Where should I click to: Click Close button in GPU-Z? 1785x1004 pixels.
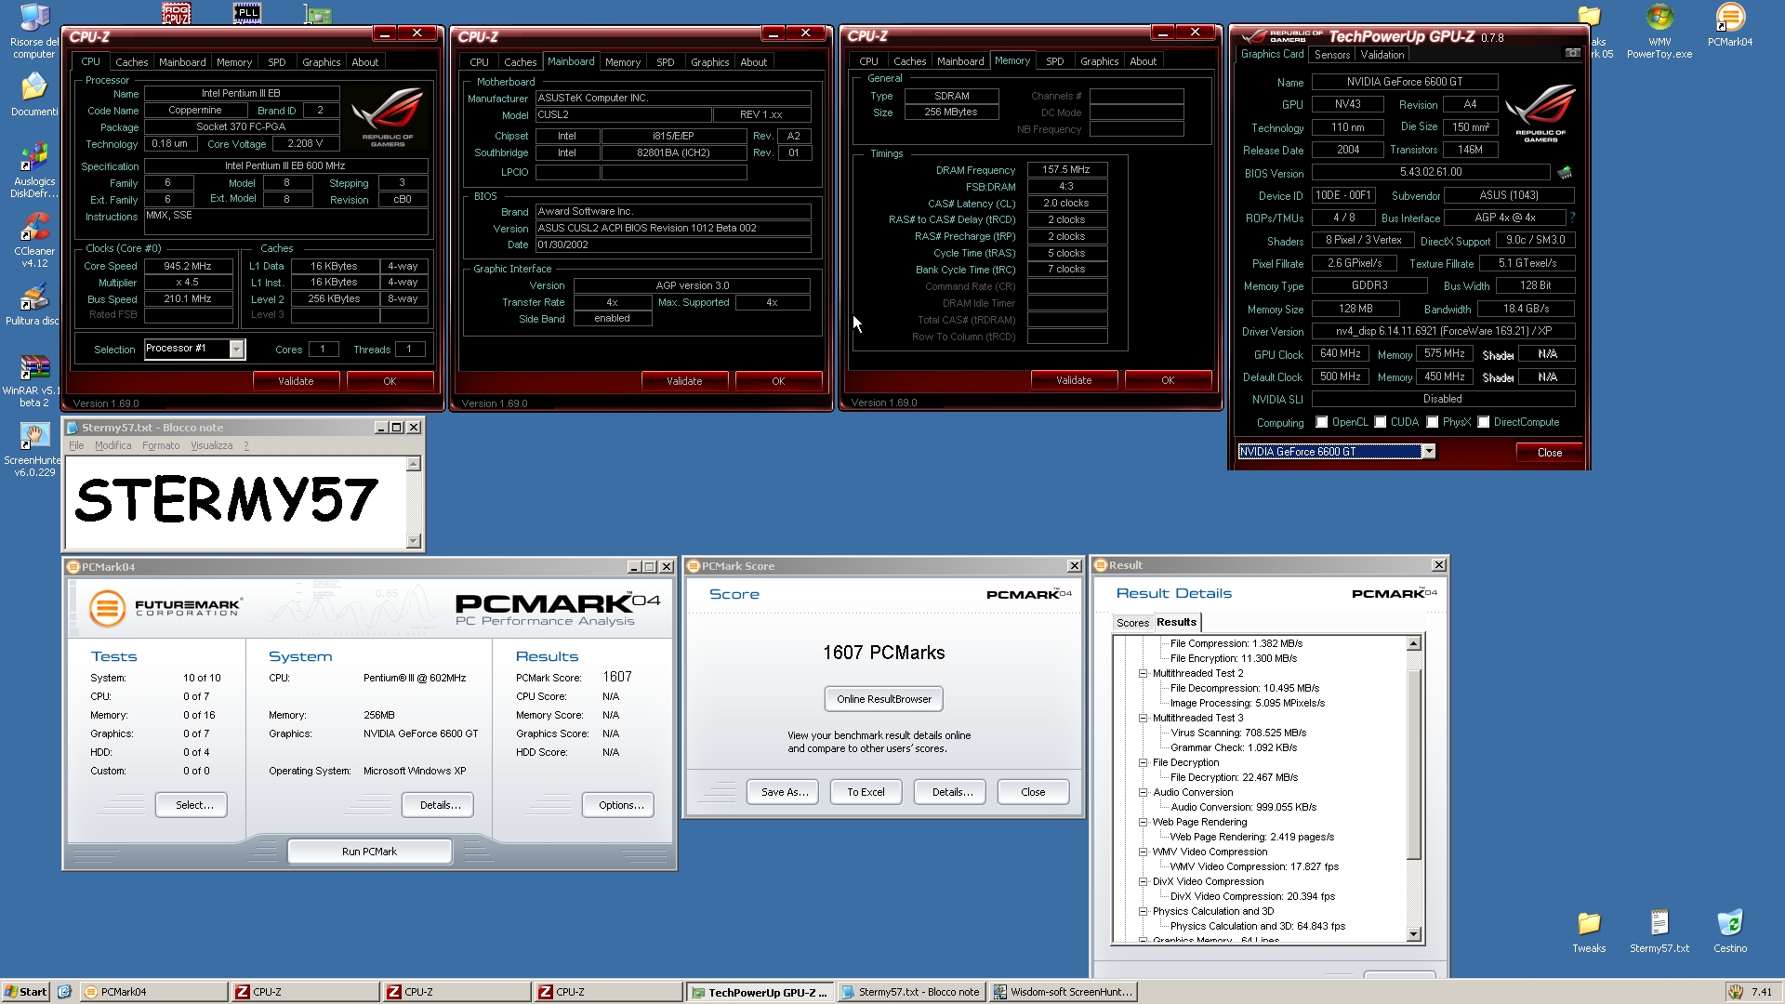tap(1550, 453)
